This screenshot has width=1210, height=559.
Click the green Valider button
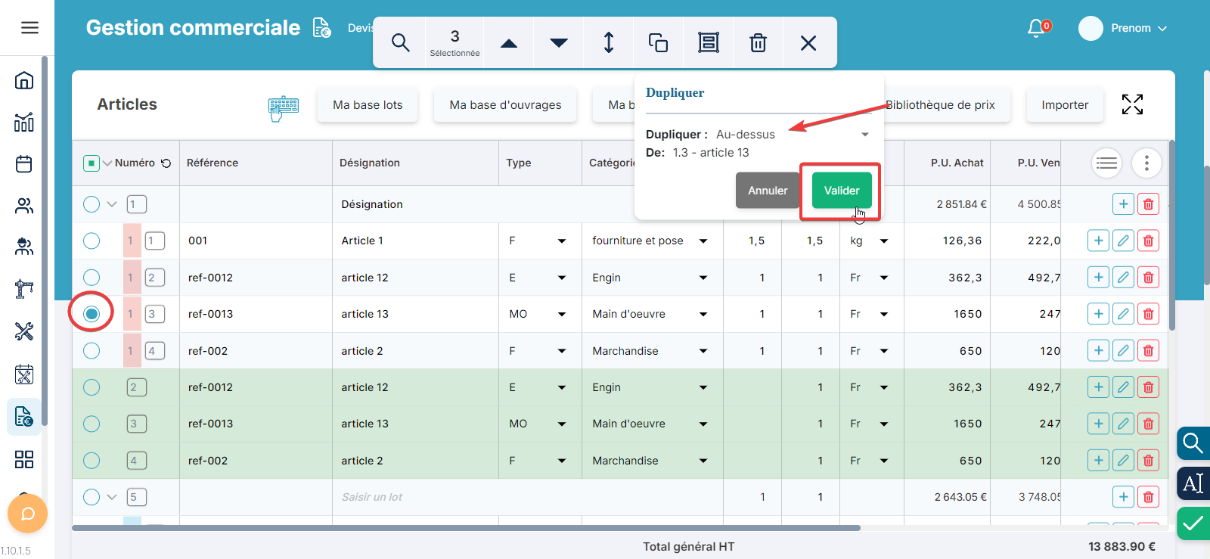click(x=841, y=191)
